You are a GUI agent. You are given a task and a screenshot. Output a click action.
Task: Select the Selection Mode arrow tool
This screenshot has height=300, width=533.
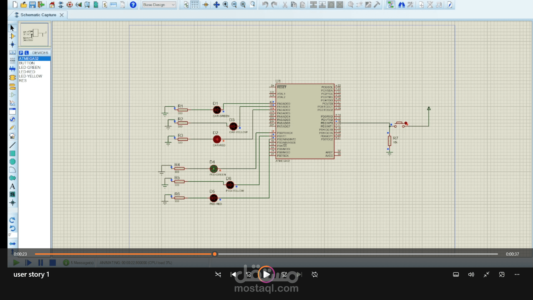12,28
